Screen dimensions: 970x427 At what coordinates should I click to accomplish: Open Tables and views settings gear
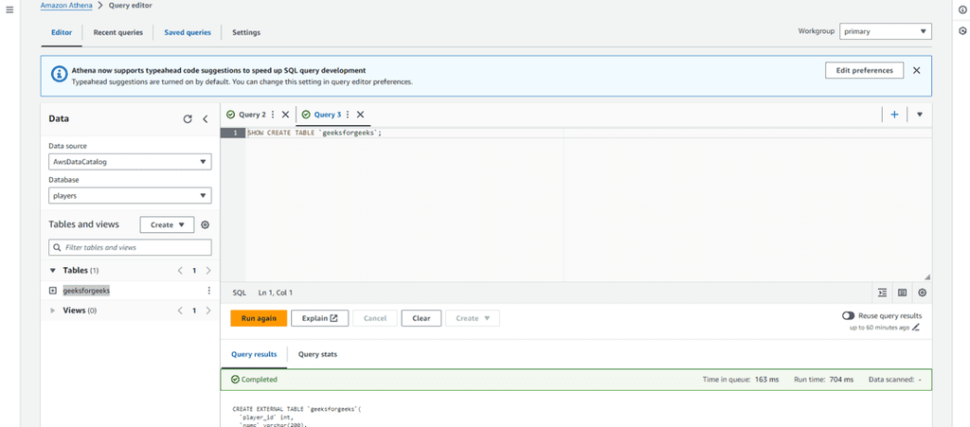206,225
